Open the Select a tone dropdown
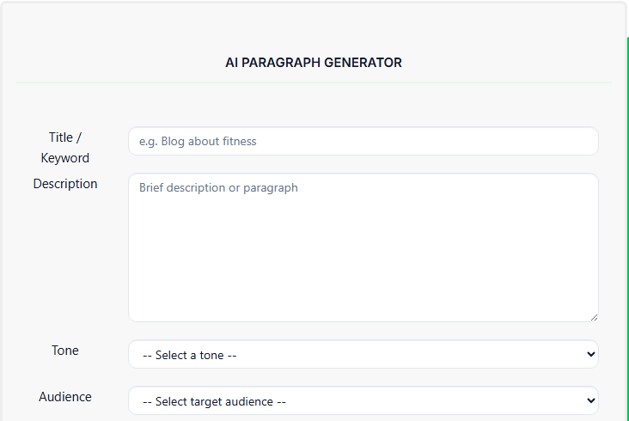Screen dimensions: 629x421 tap(363, 355)
